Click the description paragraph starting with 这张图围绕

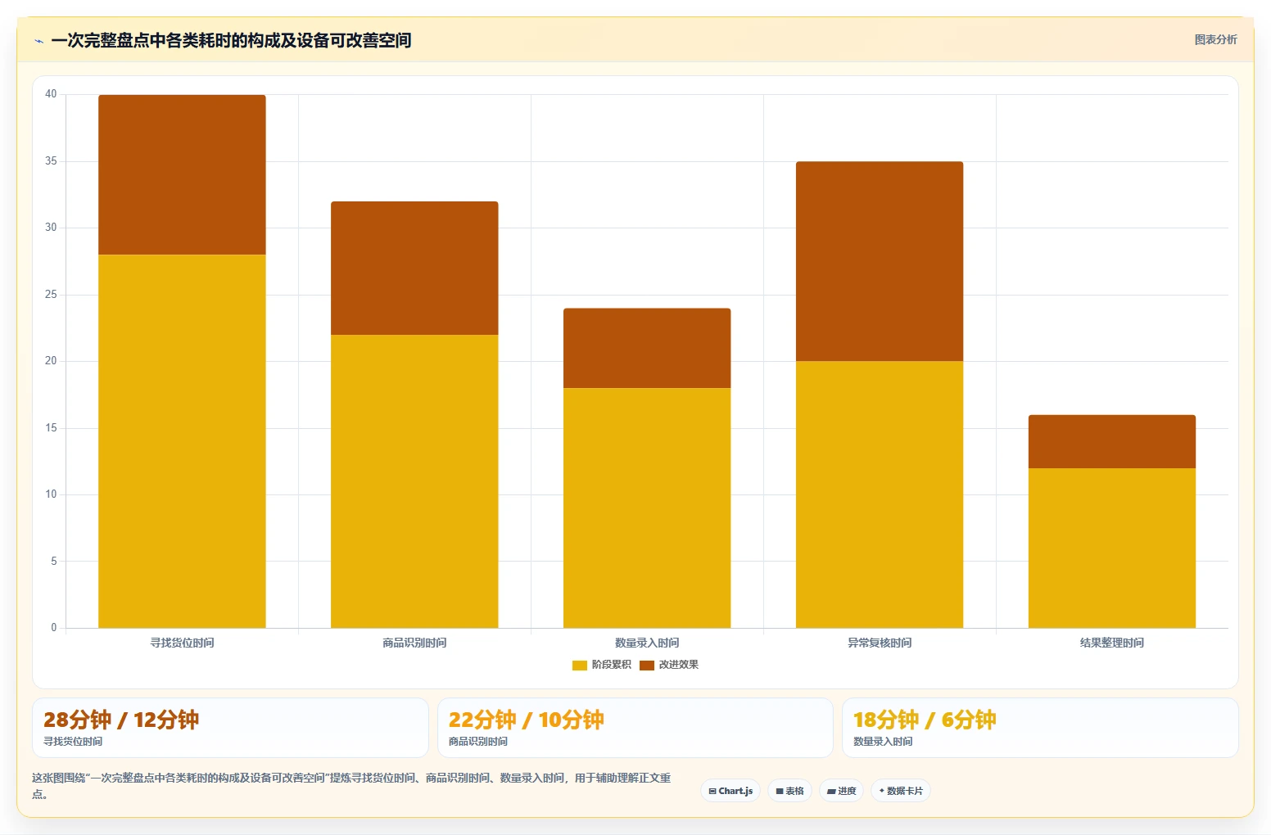coord(351,785)
